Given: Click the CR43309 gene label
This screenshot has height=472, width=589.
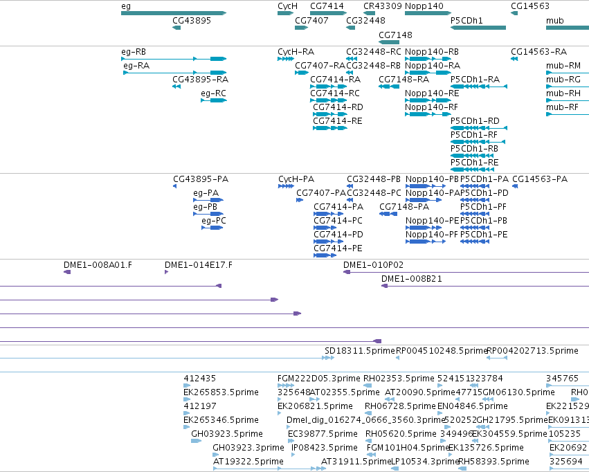Looking at the screenshot, I should [x=382, y=6].
